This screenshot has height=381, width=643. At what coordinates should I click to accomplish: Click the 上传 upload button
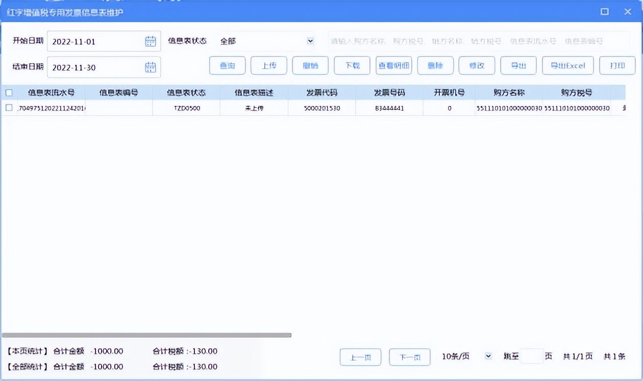click(x=269, y=65)
